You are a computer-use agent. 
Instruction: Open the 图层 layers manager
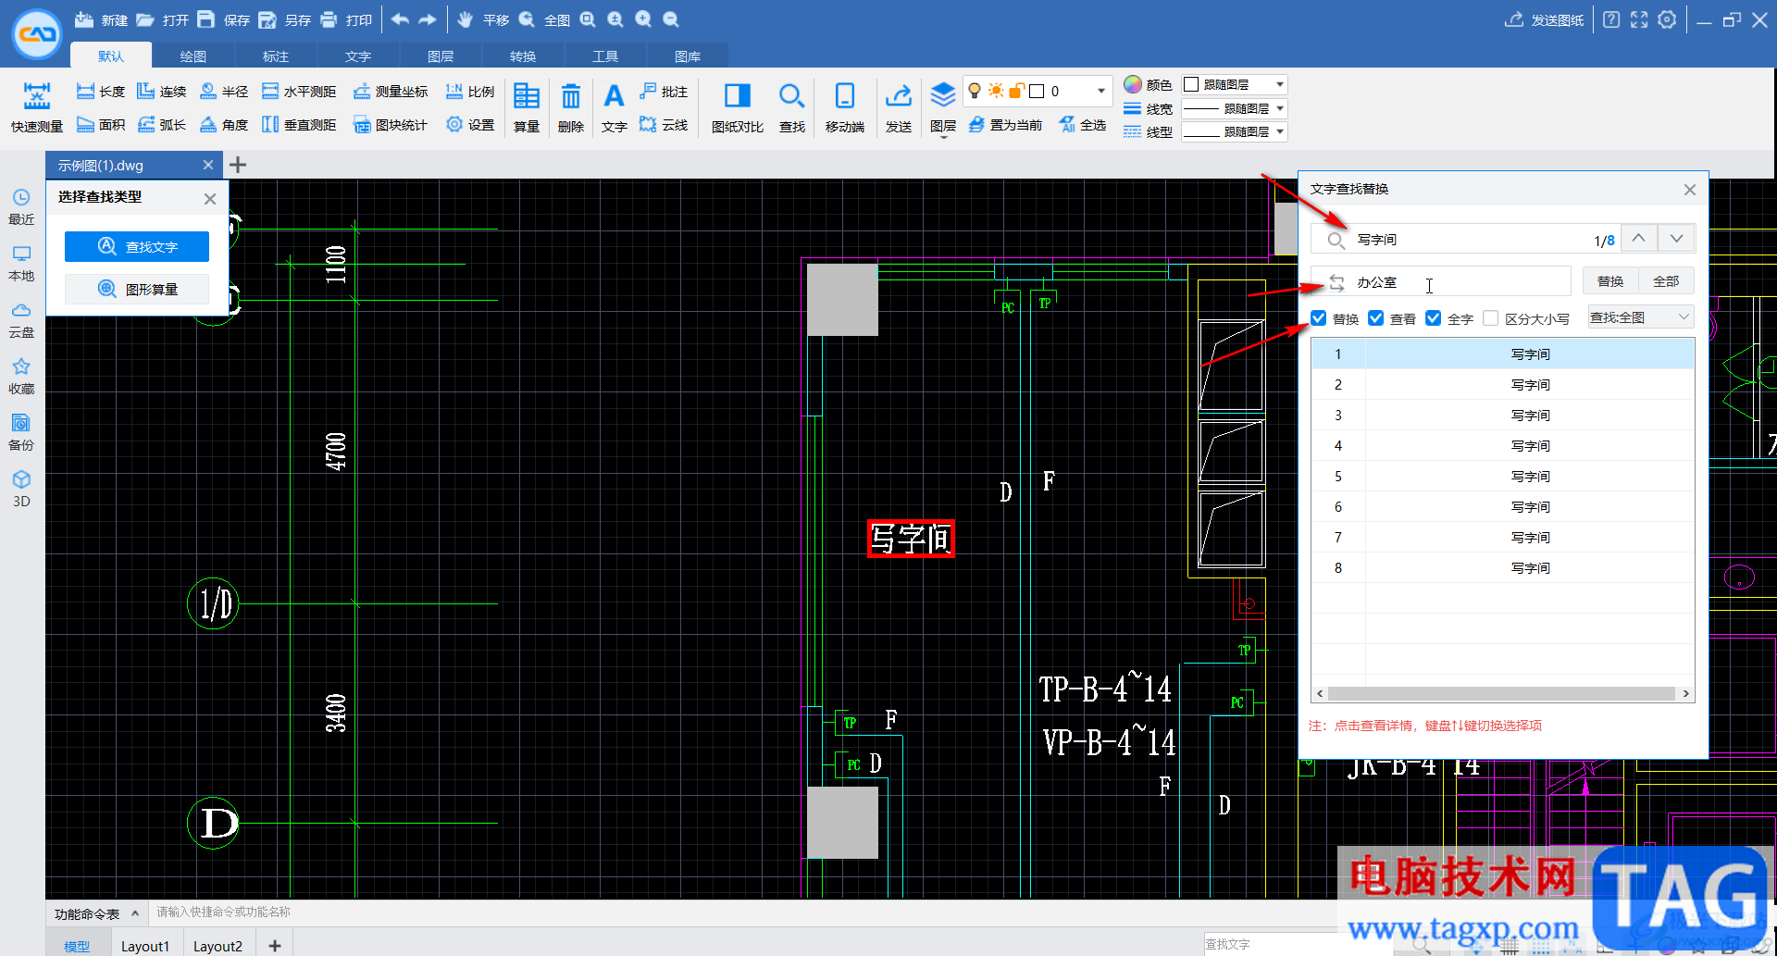pyautogui.click(x=943, y=109)
